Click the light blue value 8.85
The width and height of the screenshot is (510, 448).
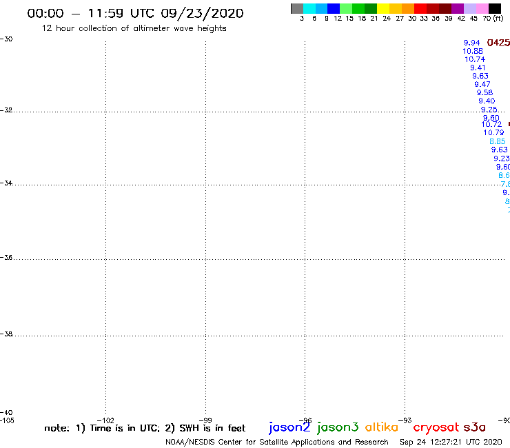tap(498, 141)
